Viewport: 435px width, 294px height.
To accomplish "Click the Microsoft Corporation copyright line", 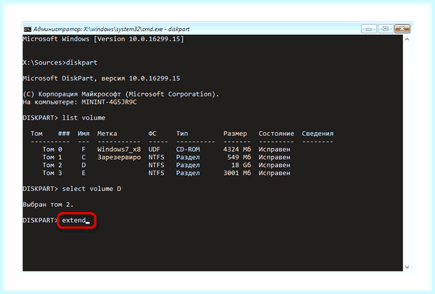I will point(120,94).
